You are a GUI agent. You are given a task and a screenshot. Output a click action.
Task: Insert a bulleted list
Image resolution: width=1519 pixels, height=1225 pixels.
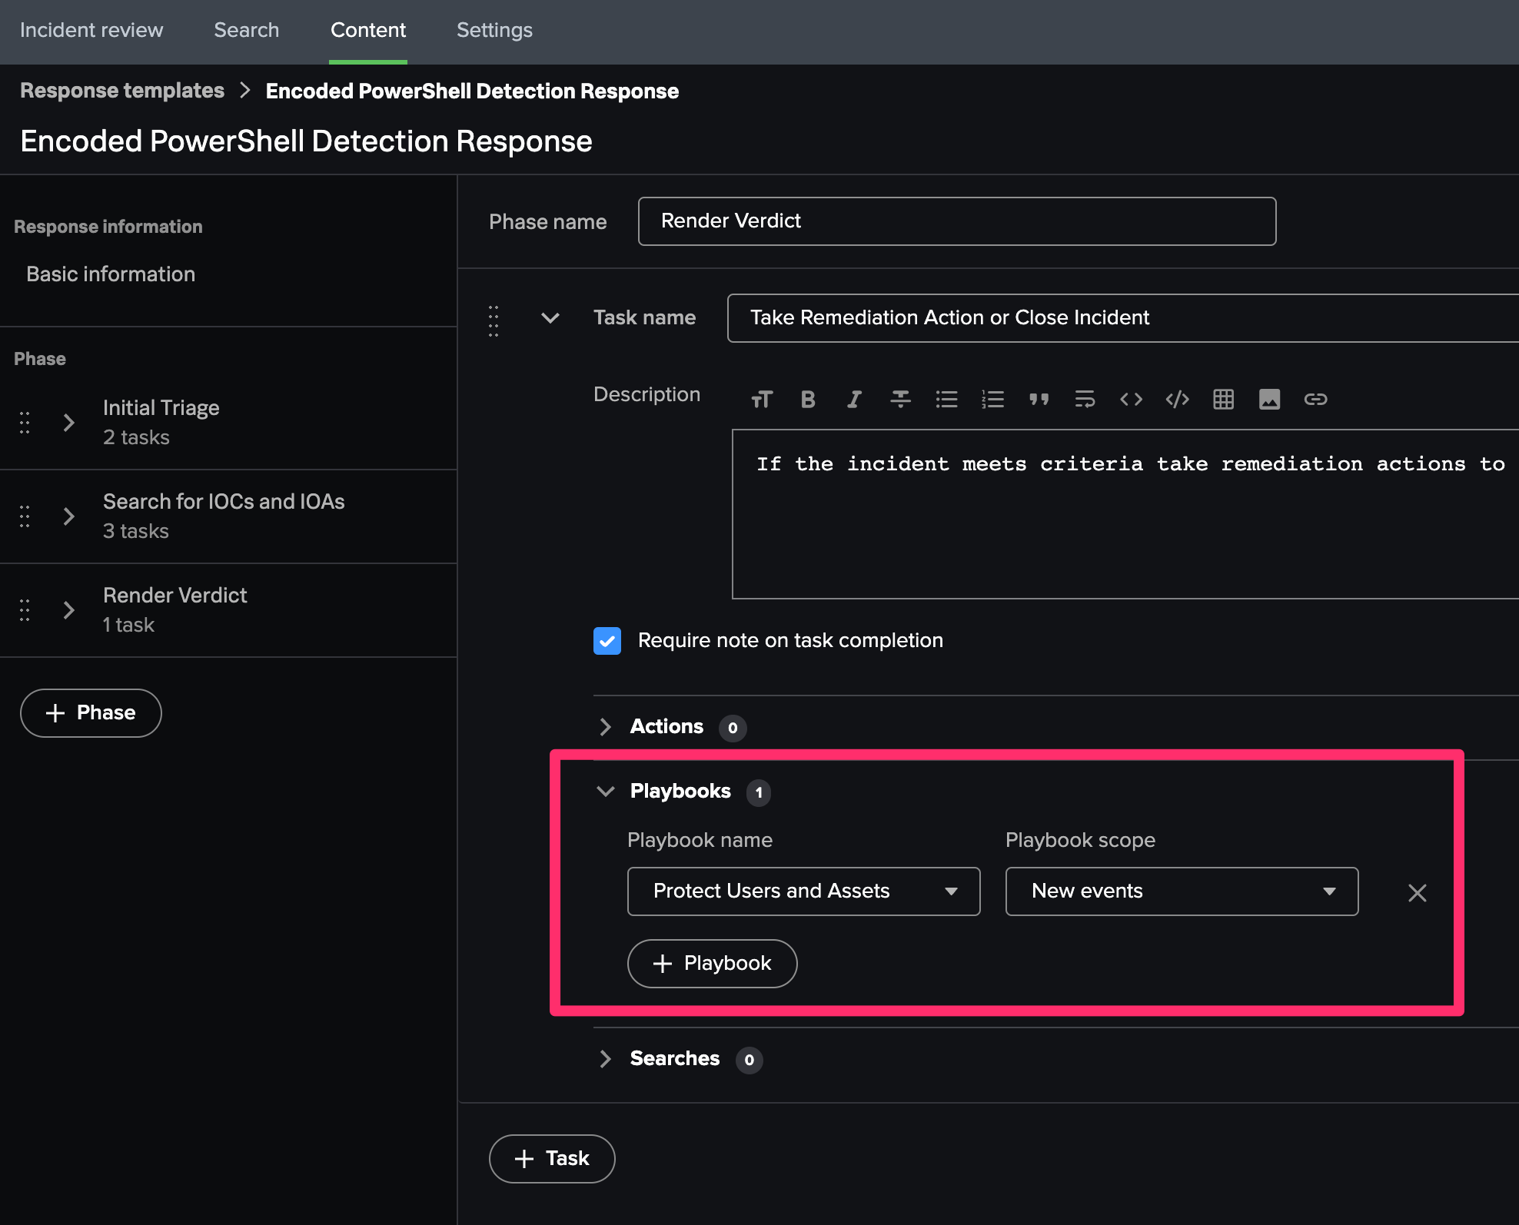[x=946, y=400]
